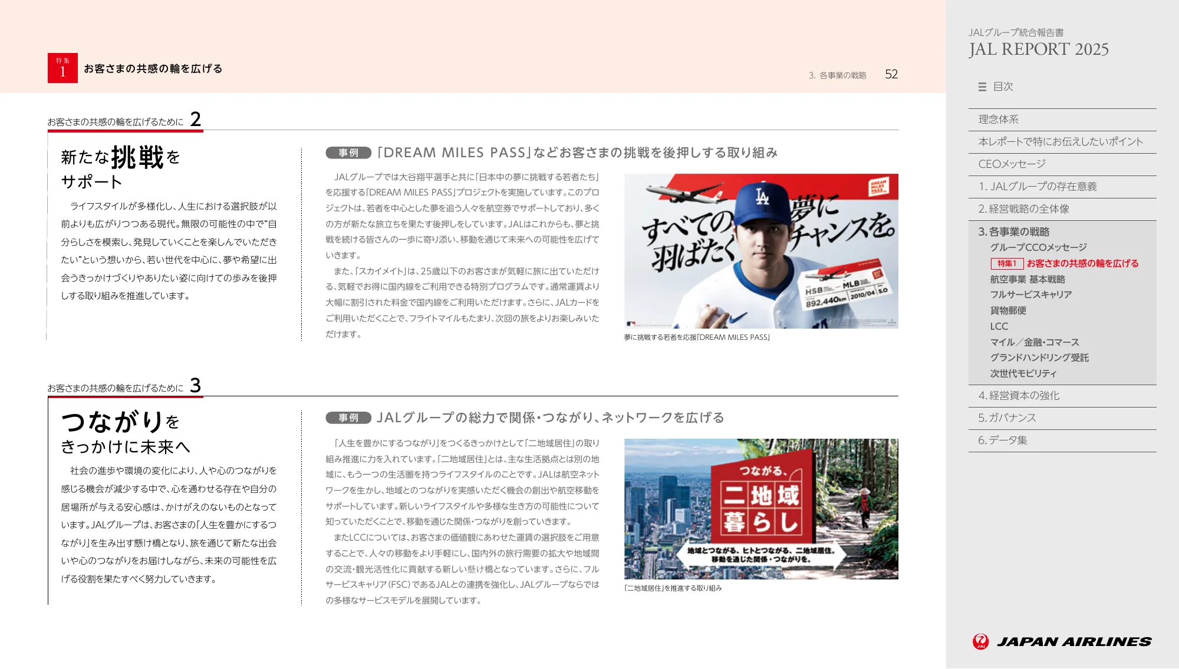Image resolution: width=1179 pixels, height=669 pixels.
Task: Open 6. データ集
Action: click(x=1062, y=441)
